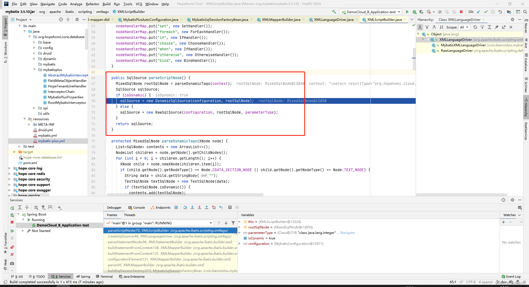Show Git history clock icon
Screen dimensions: 529x287
click(x=493, y=12)
